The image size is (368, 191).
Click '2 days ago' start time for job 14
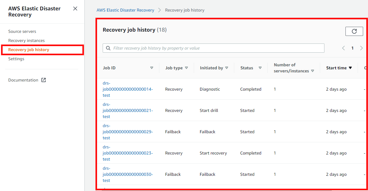coord(336,89)
